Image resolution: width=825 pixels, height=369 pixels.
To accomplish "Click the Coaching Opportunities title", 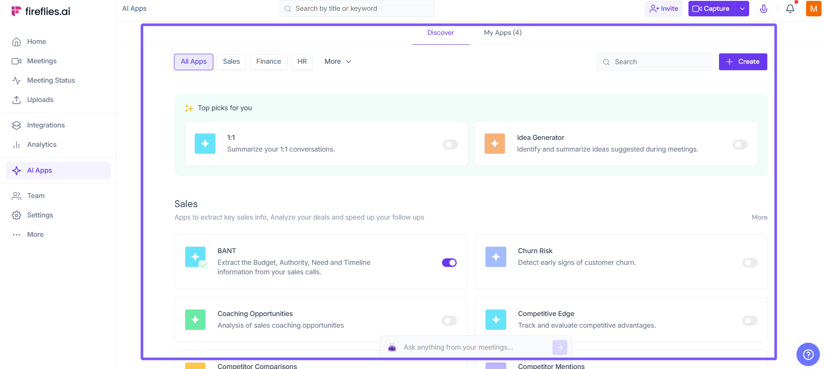I will coord(255,314).
